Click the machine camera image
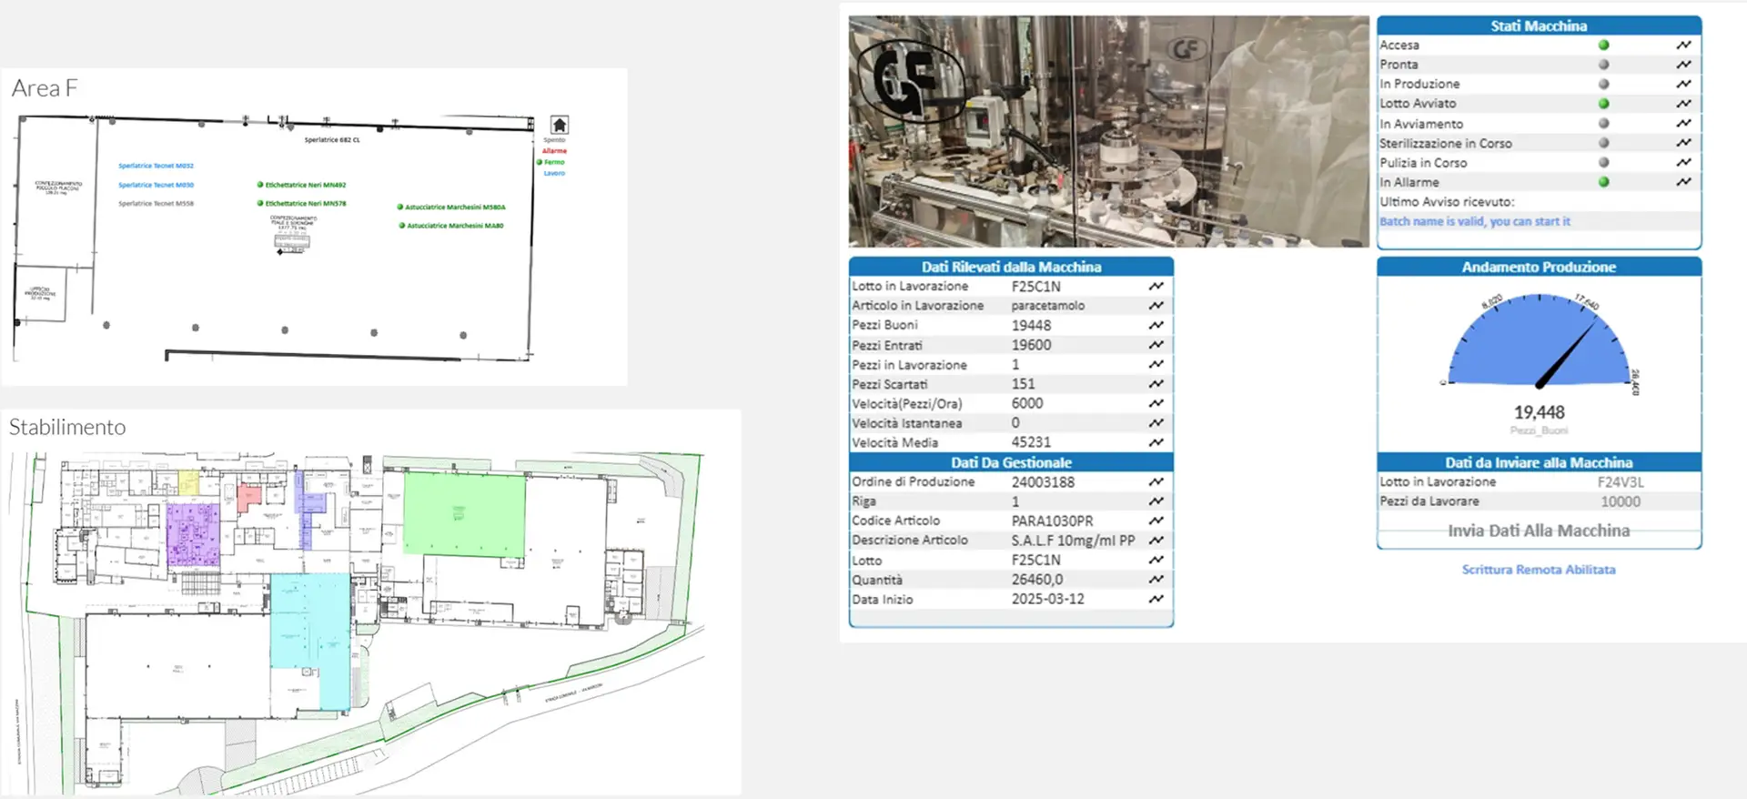Screen dimensions: 1747x799 click(1108, 131)
